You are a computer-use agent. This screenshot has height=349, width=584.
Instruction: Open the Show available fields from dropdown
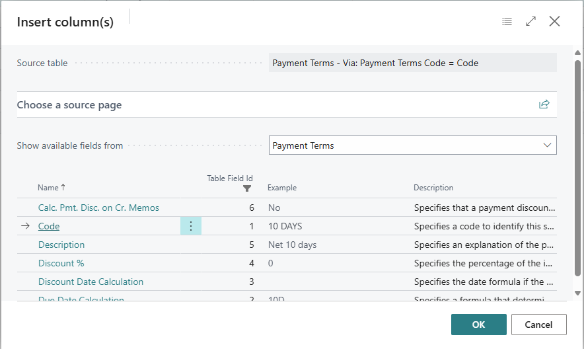412,145
